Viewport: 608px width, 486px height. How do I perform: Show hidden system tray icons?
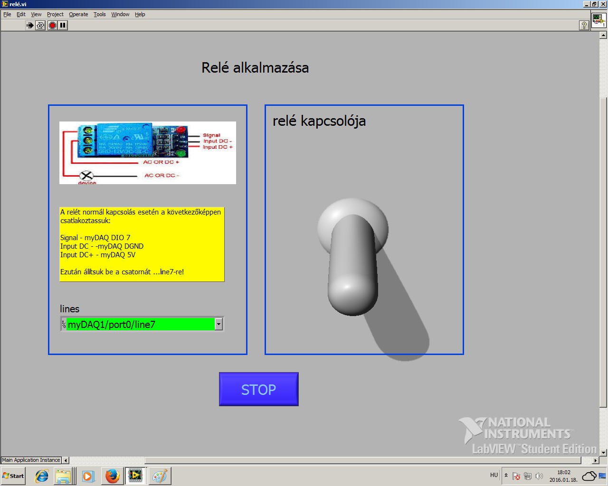click(506, 475)
